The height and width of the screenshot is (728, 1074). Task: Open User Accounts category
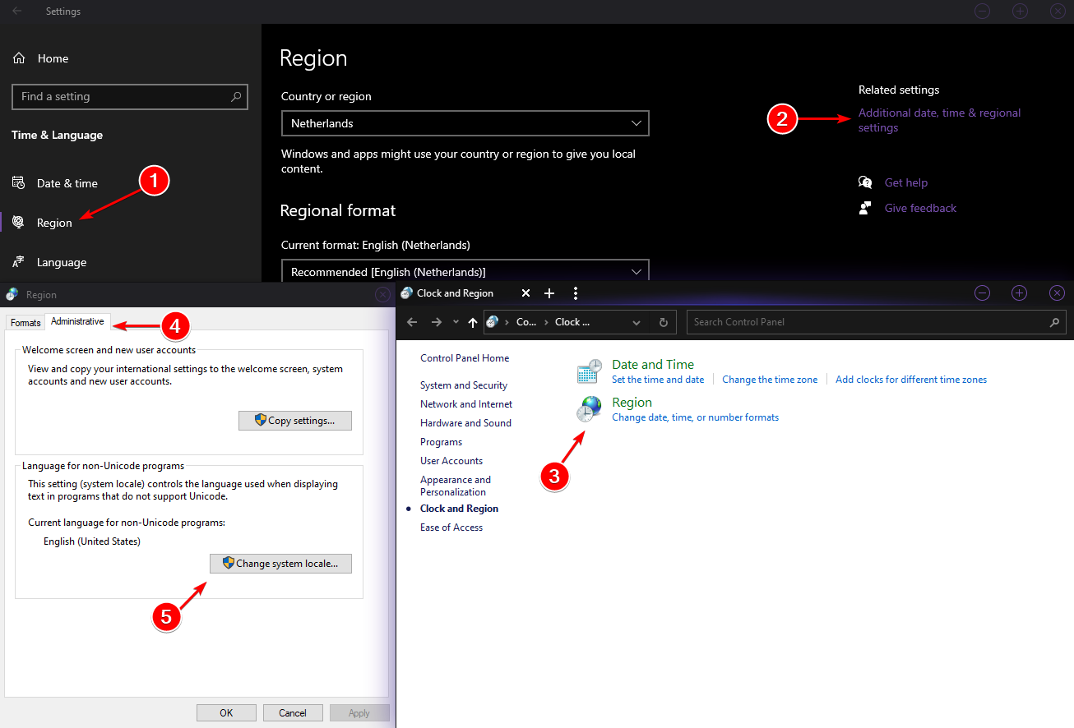451,461
